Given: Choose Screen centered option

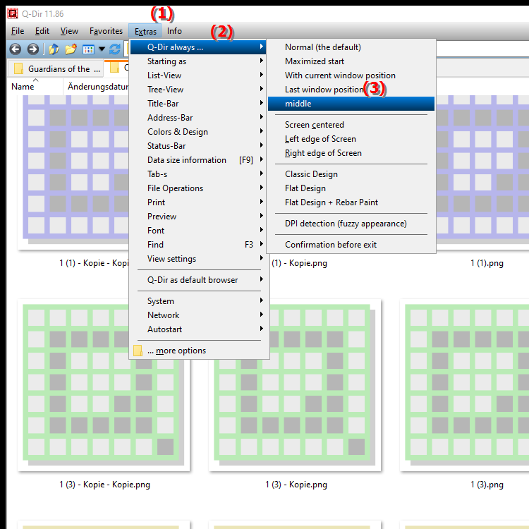Looking at the screenshot, I should [x=351, y=125].
